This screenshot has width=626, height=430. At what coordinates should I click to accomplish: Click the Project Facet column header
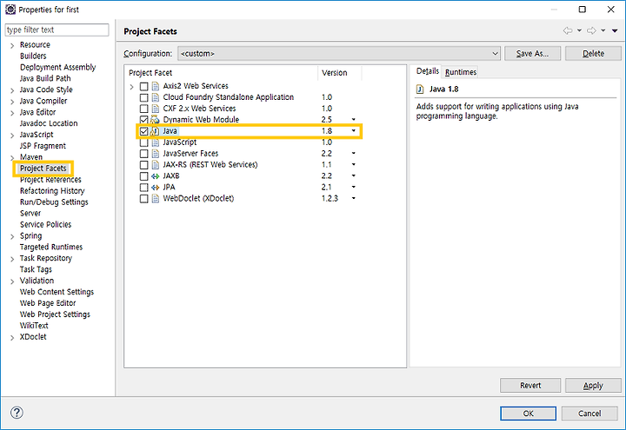221,73
